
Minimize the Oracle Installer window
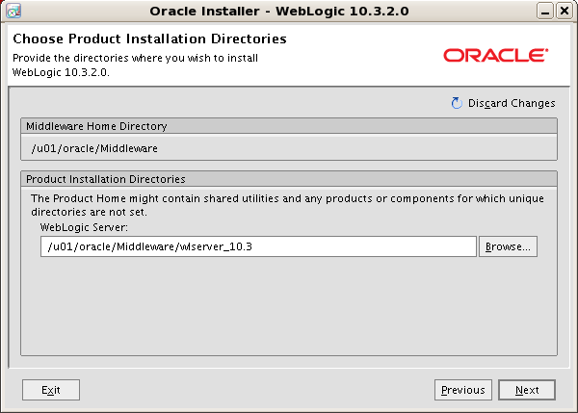point(545,11)
